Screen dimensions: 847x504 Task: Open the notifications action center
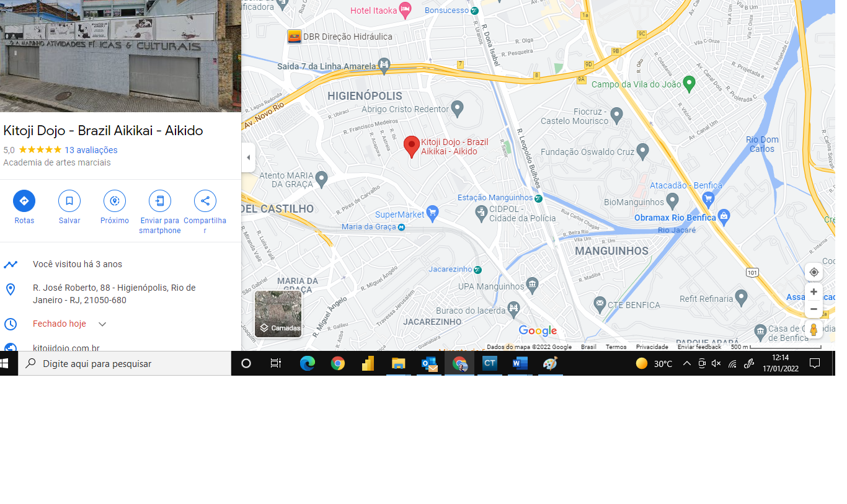tap(815, 364)
